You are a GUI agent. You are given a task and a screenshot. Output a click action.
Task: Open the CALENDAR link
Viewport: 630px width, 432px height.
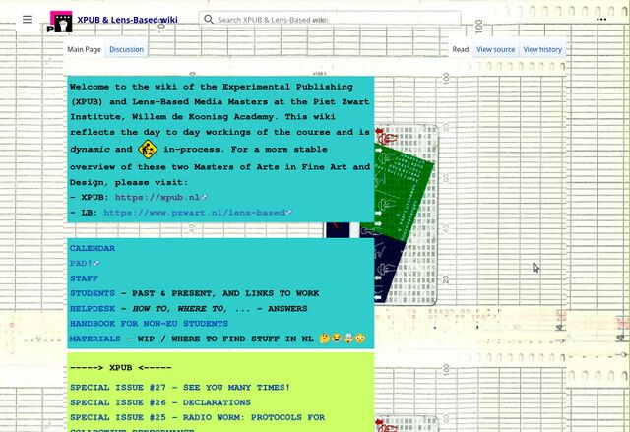pyautogui.click(x=92, y=249)
